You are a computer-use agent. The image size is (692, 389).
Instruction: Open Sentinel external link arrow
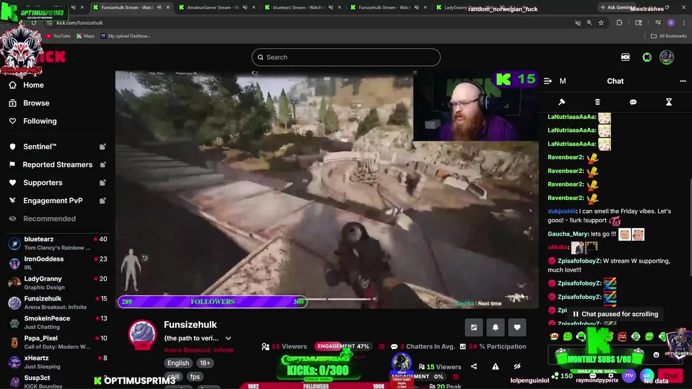(x=103, y=146)
